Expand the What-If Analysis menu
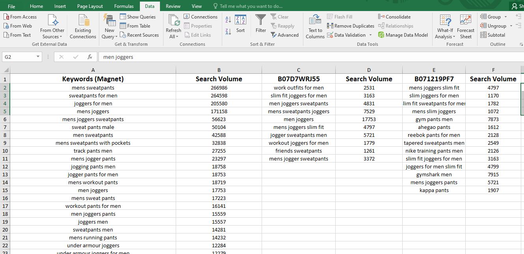The image size is (524, 254). 445,37
